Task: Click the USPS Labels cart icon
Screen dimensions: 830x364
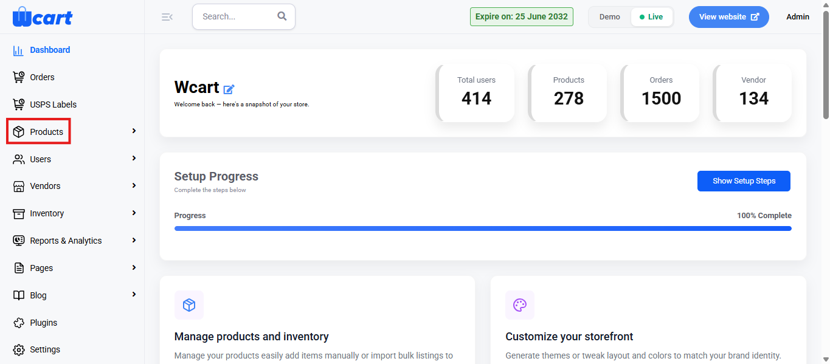Action: coord(19,105)
